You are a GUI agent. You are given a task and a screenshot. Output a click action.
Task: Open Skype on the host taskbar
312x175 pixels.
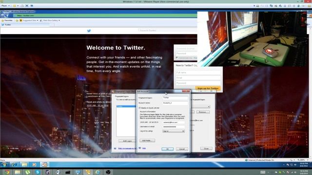[38, 172]
